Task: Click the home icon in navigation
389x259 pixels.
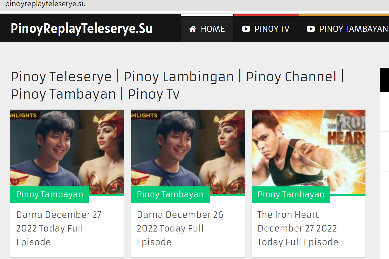Action: coord(193,29)
